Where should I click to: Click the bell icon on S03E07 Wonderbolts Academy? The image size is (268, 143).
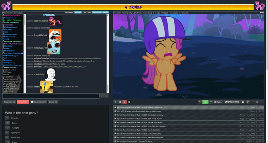point(115,115)
